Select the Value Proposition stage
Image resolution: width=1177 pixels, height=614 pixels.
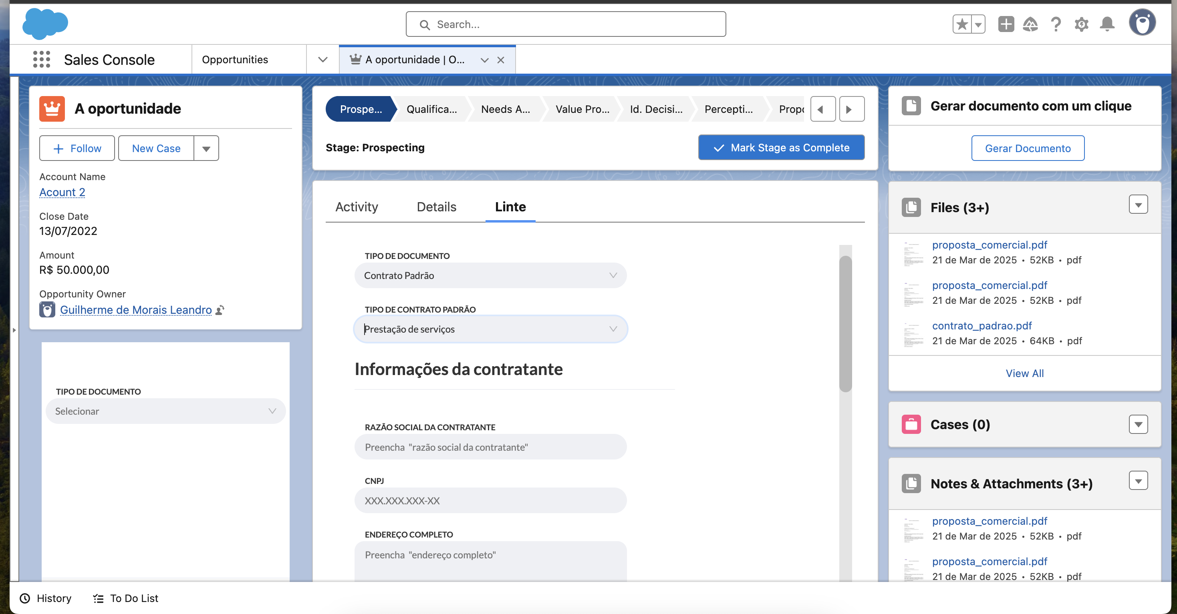582,109
